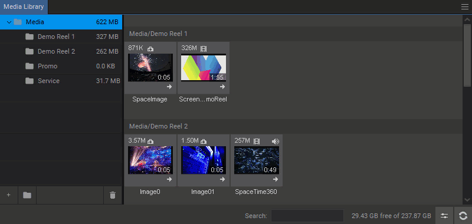This screenshot has height=224, width=472.
Task: Click the SpaceTime360 file name
Action: tap(256, 192)
